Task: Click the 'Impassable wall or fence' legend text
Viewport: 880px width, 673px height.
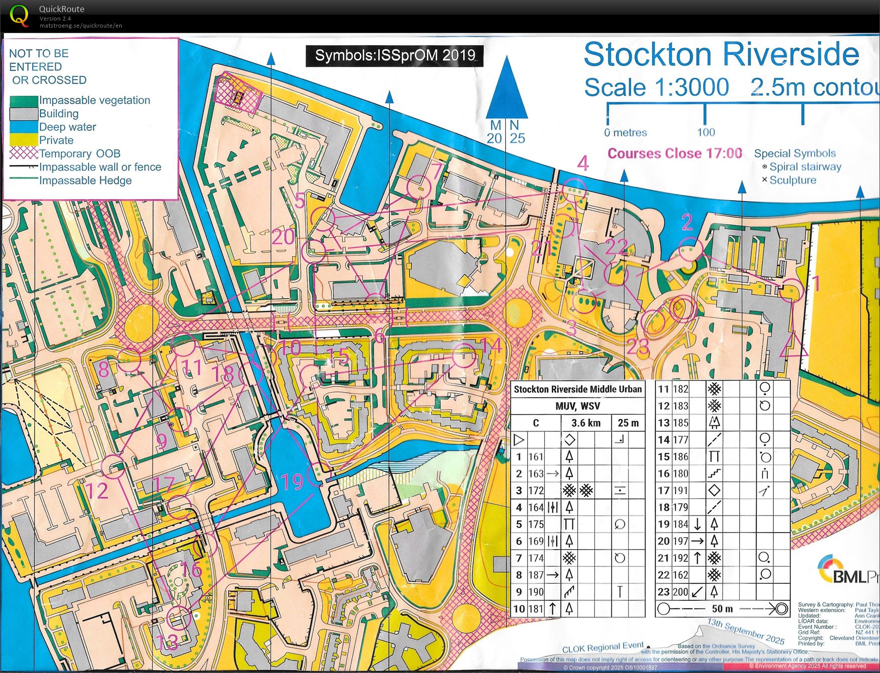Action: 100,167
